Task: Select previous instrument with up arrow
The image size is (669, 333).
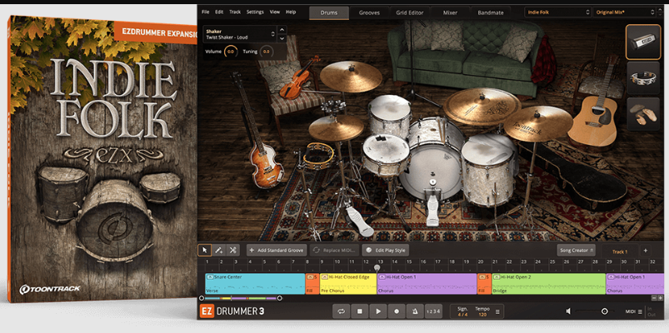Action: (x=282, y=29)
